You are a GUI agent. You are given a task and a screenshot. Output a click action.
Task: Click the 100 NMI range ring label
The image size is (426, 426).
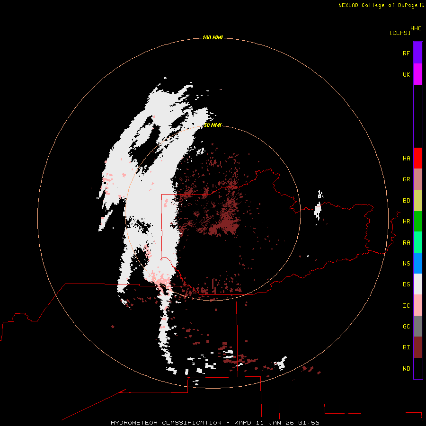click(213, 37)
